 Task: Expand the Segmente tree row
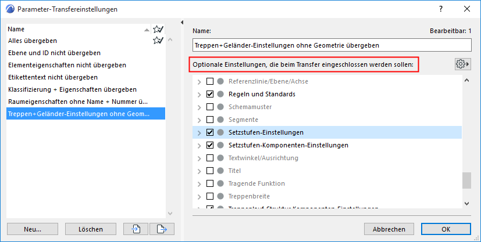tap(199, 120)
